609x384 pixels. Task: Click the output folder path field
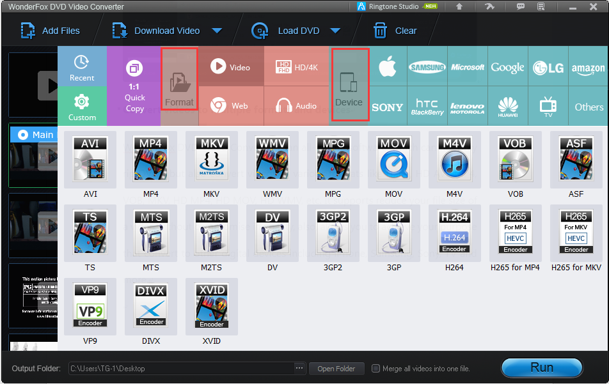click(x=179, y=368)
